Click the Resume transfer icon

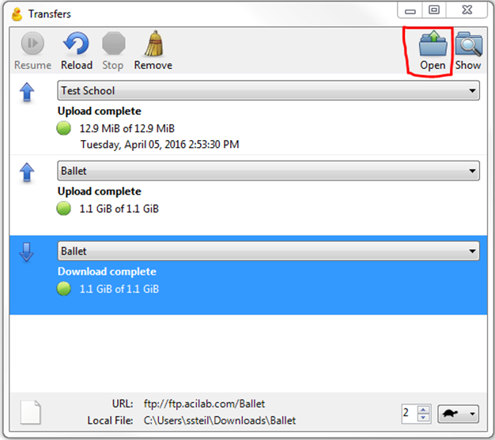32,44
